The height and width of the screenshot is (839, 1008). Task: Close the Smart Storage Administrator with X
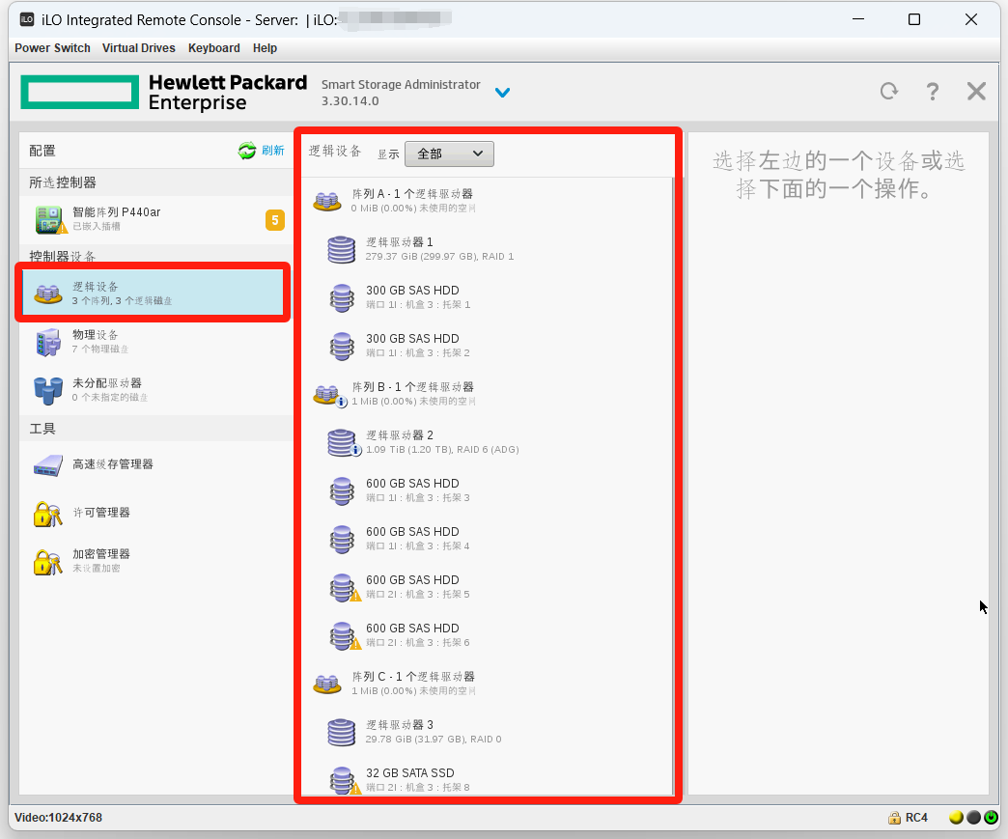[976, 92]
